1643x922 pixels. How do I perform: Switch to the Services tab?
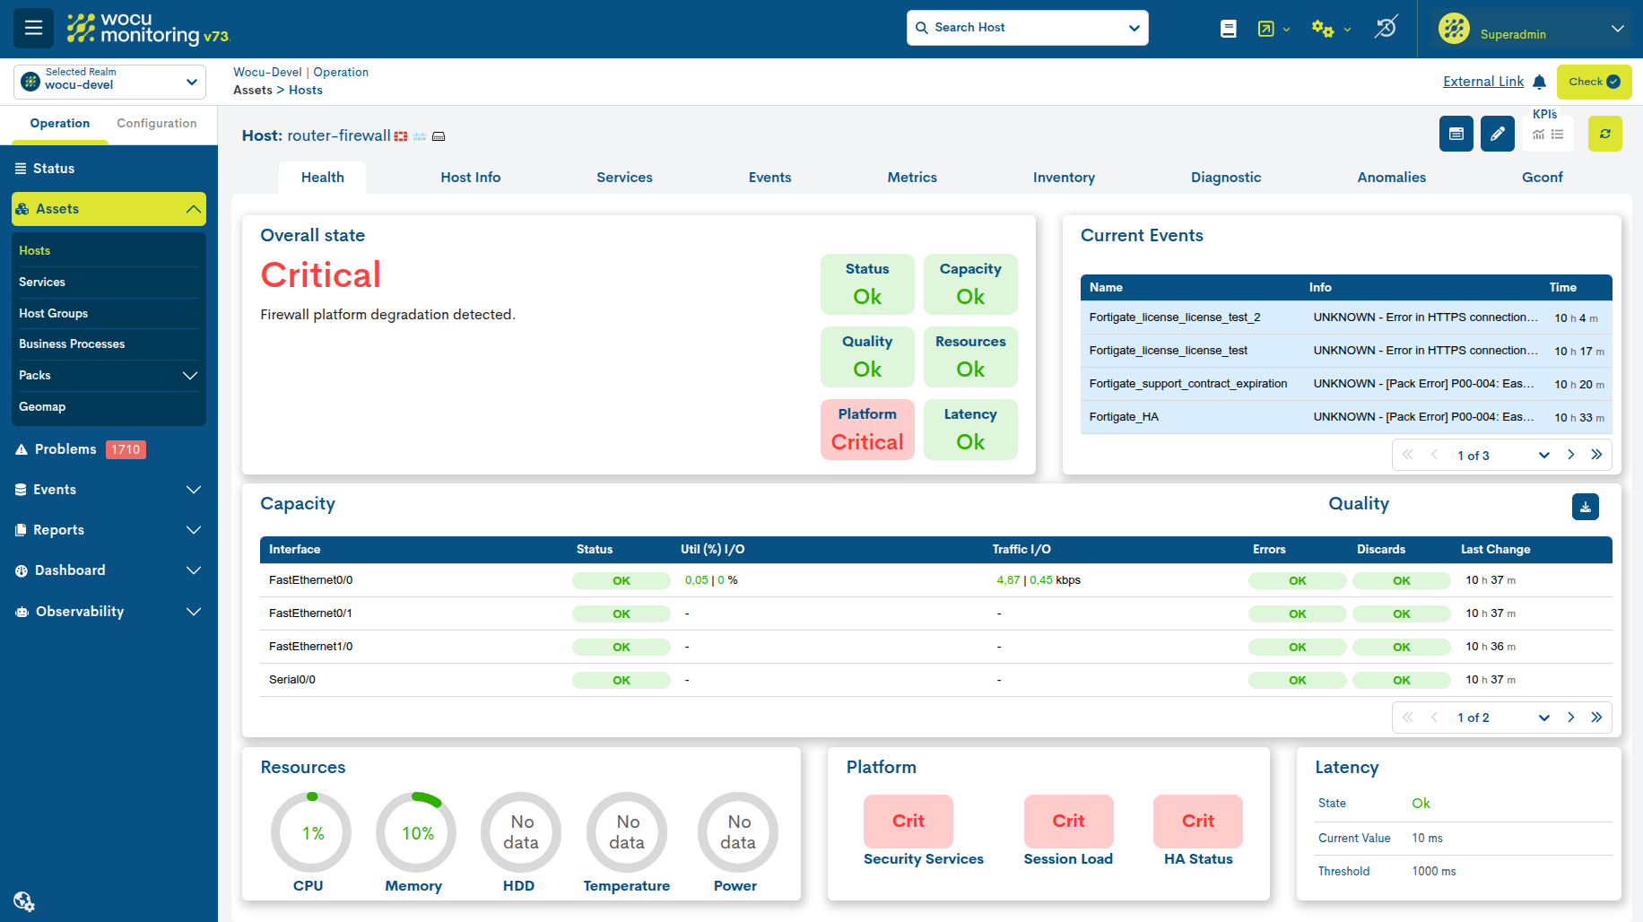(625, 178)
